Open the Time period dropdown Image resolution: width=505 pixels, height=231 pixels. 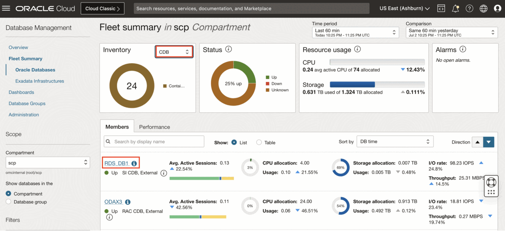(x=355, y=32)
